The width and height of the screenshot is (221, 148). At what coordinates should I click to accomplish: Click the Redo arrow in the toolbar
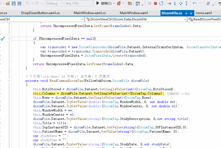(x=37, y=3)
